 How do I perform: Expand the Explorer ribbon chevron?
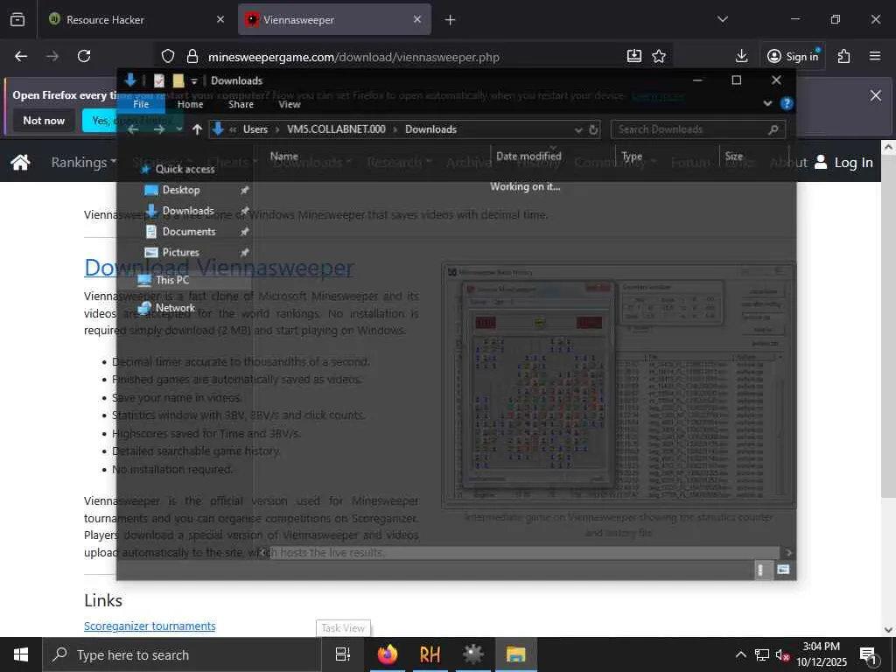coord(767,103)
